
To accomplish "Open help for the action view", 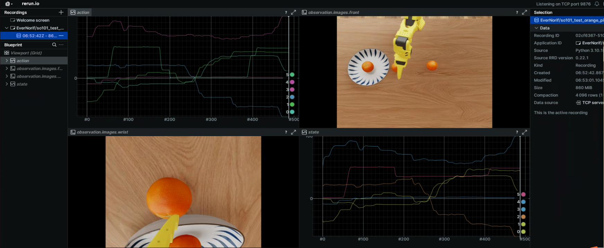I will pos(286,12).
